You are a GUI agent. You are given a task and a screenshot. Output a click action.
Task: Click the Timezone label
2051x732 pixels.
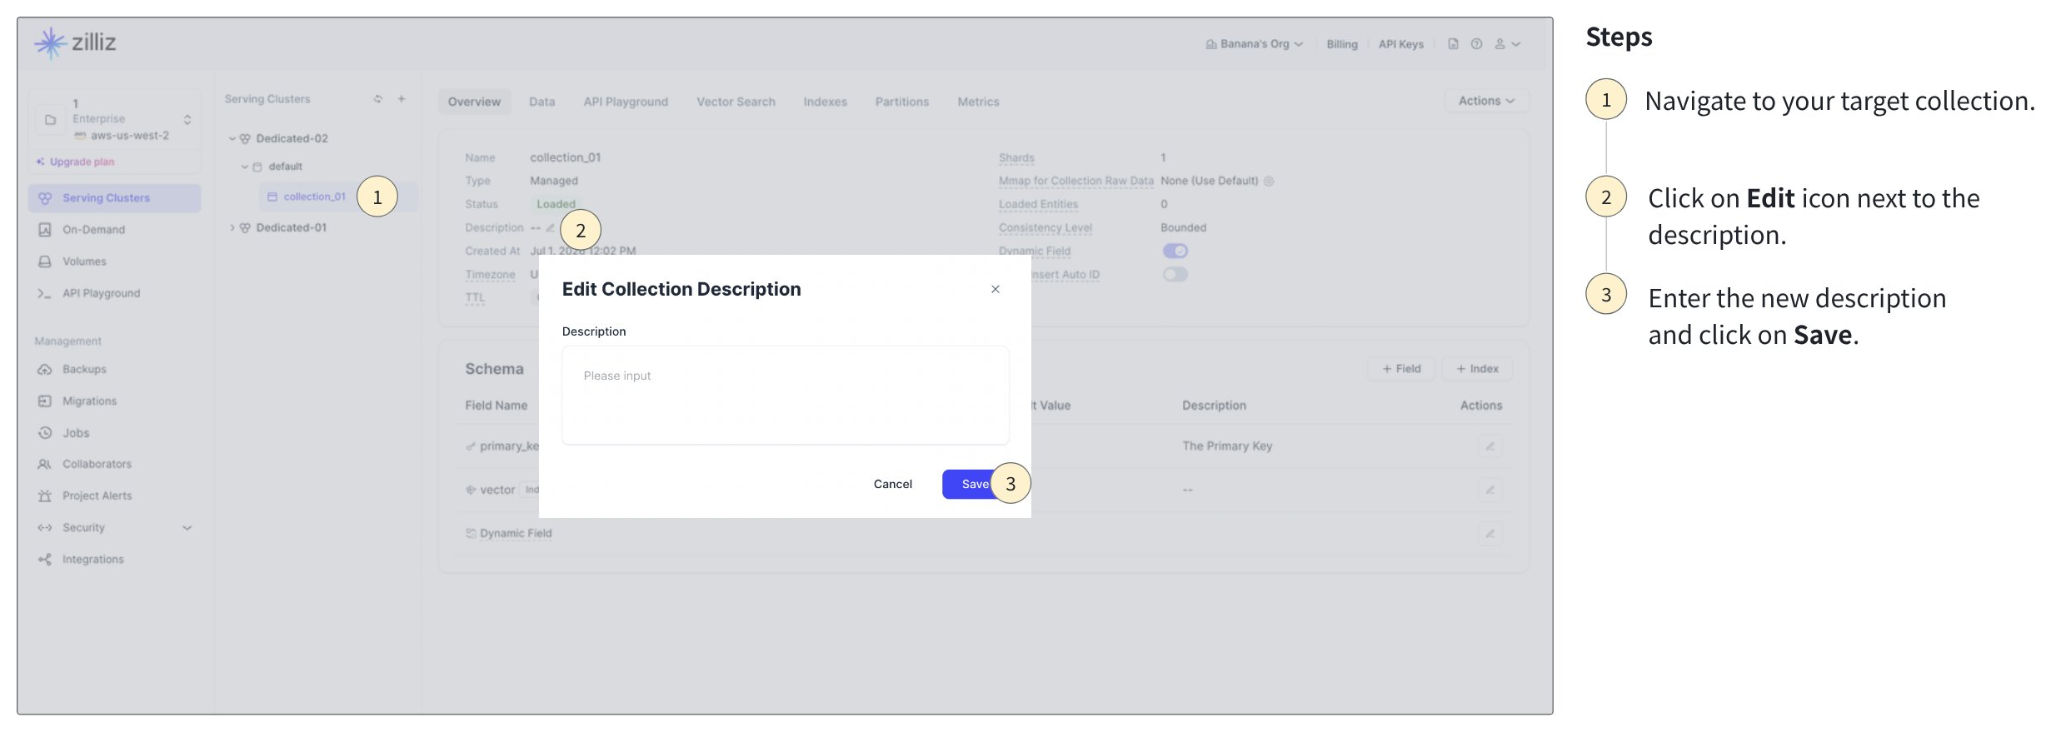tap(490, 274)
